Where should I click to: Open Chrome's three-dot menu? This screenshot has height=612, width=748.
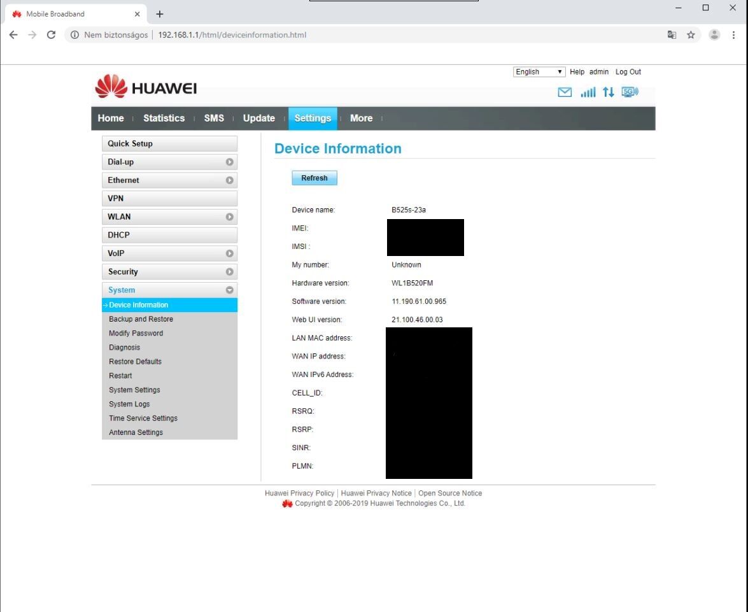coord(733,35)
